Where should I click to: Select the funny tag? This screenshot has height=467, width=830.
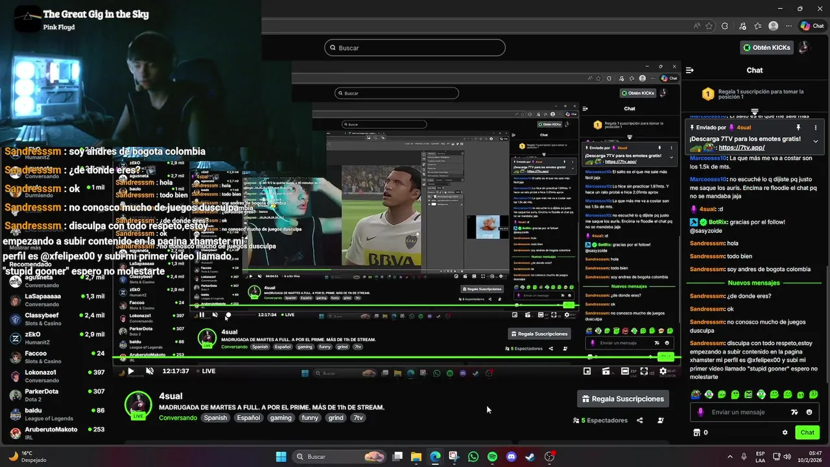point(310,418)
